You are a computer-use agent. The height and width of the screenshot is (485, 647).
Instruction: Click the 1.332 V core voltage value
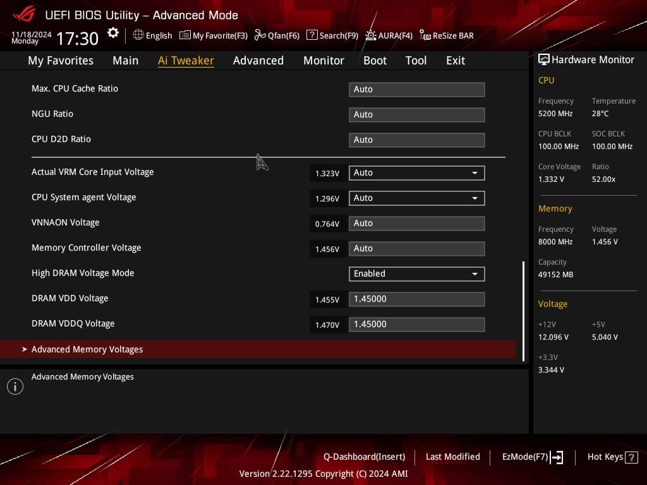click(x=551, y=179)
